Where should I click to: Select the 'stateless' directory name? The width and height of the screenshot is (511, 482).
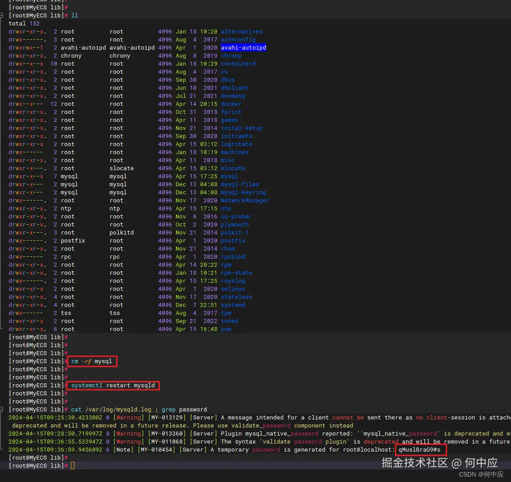pyautogui.click(x=236, y=297)
